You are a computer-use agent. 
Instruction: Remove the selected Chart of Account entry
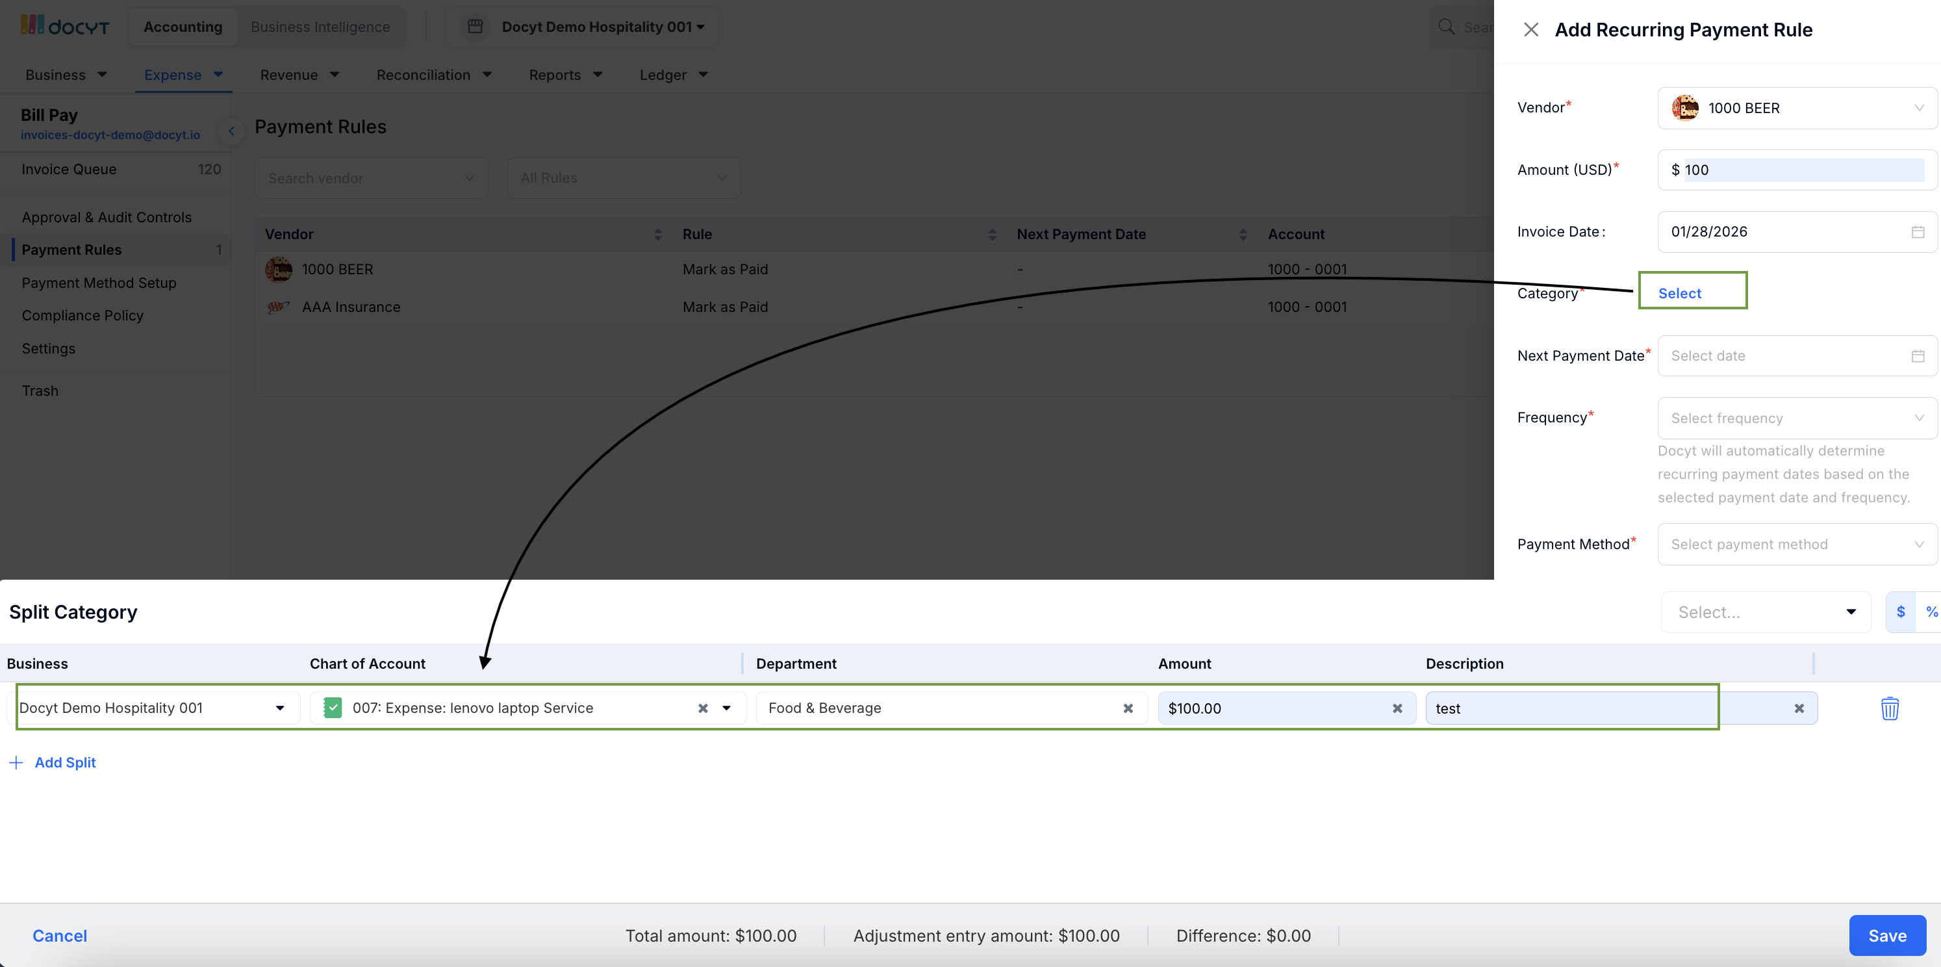pyautogui.click(x=702, y=708)
